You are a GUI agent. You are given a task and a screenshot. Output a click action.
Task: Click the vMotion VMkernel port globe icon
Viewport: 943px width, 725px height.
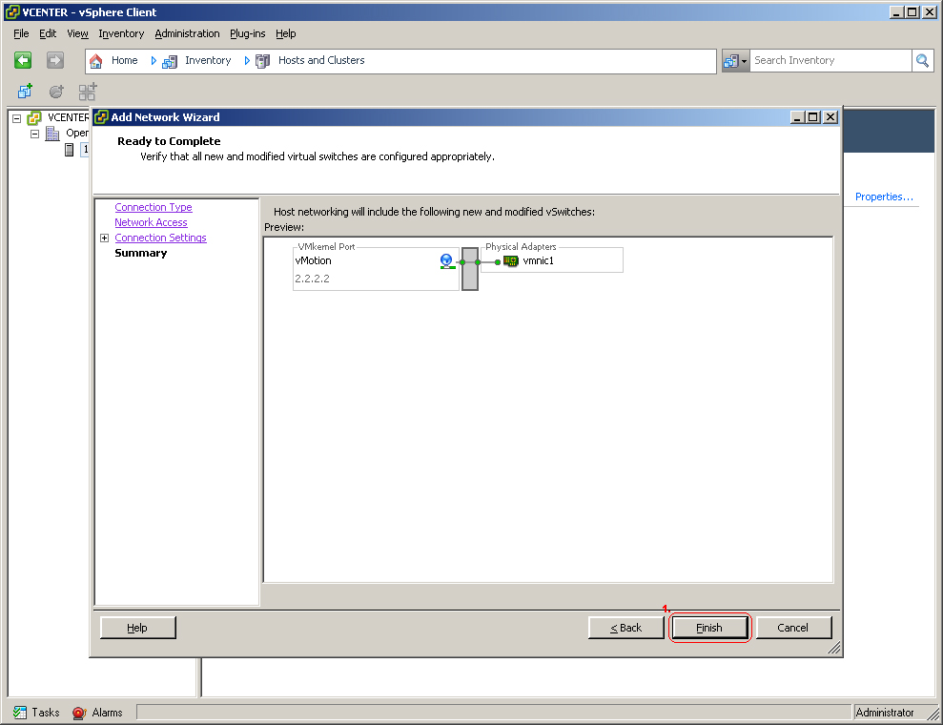pos(445,260)
